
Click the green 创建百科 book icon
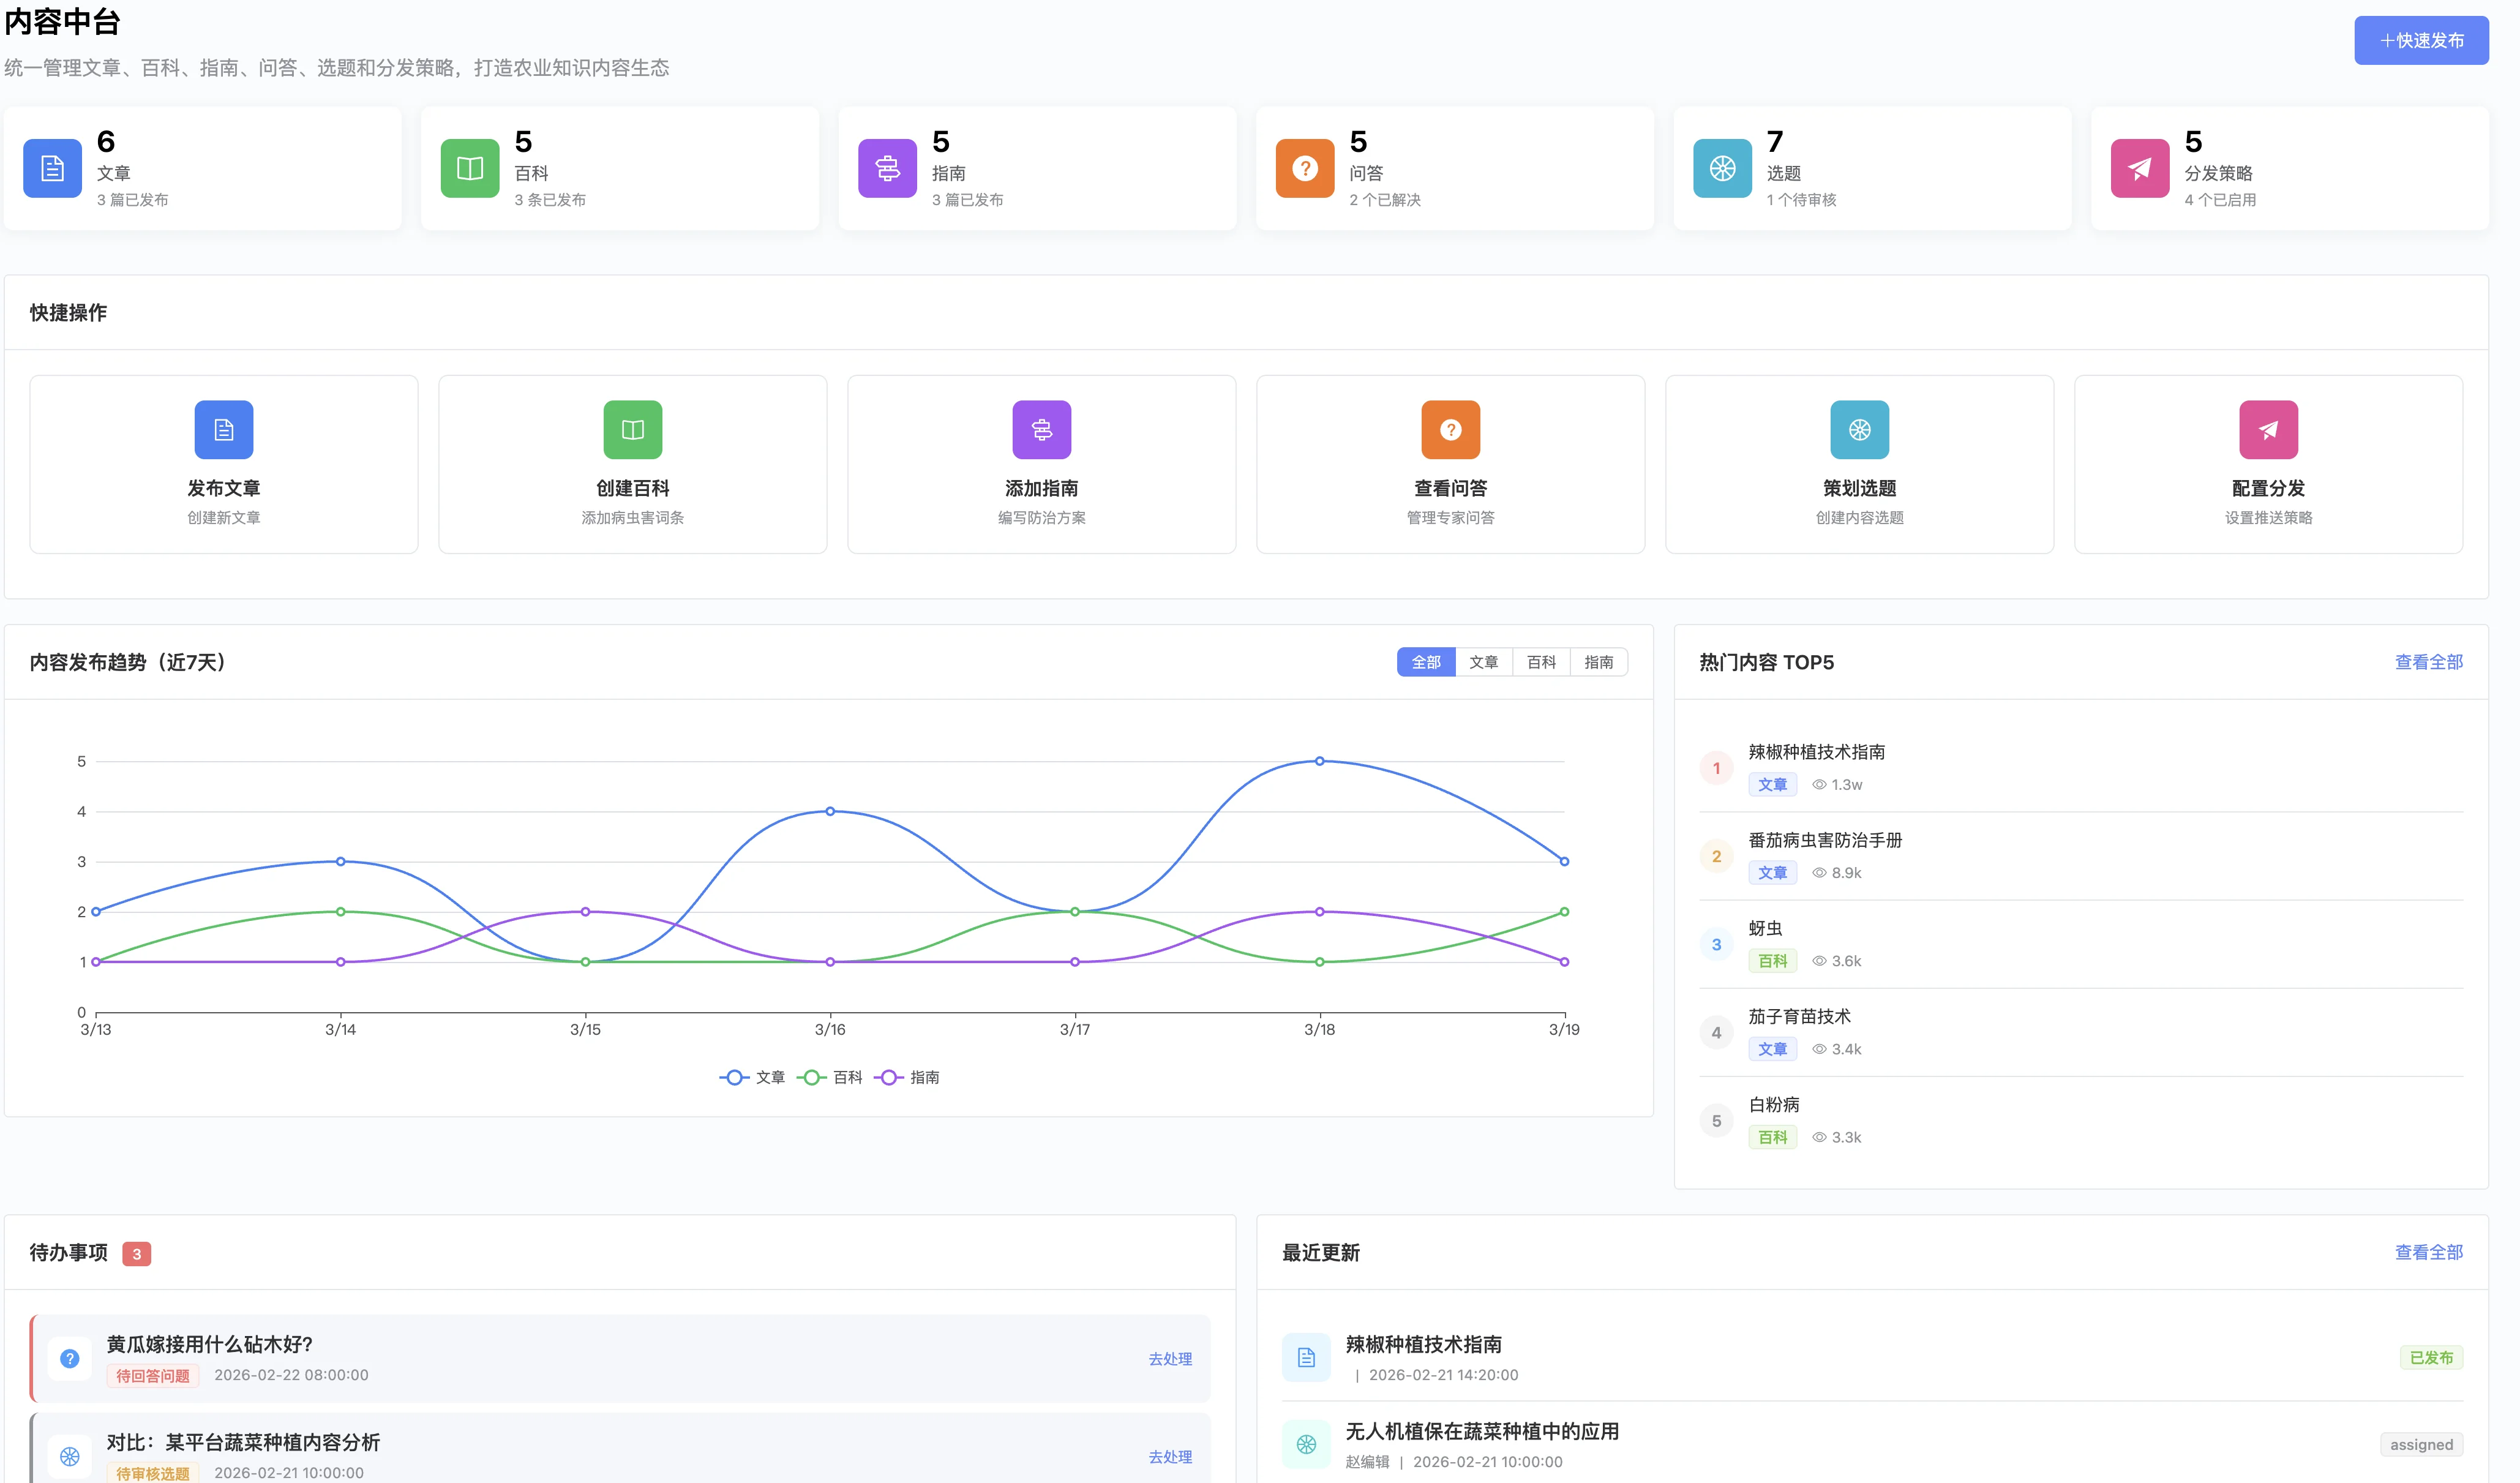(633, 430)
